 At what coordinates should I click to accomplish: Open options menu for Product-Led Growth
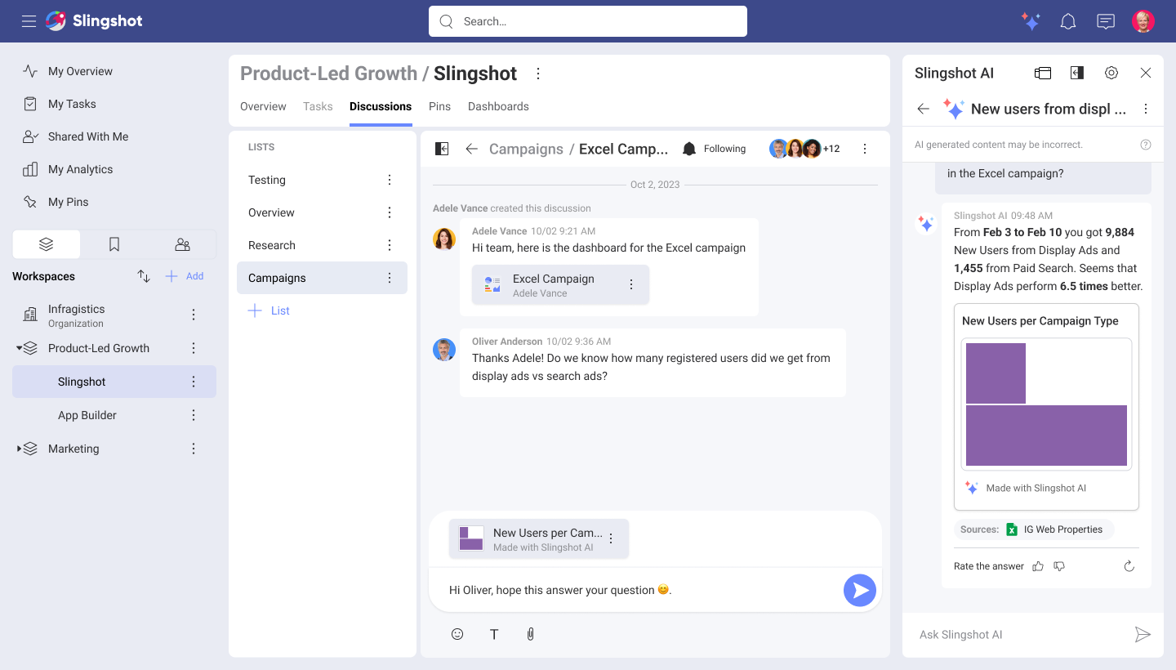point(194,348)
